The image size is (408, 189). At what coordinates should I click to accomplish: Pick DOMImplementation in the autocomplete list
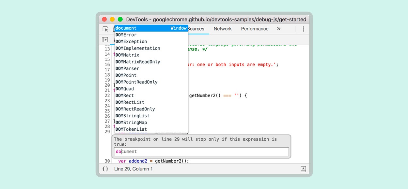pyautogui.click(x=151, y=48)
